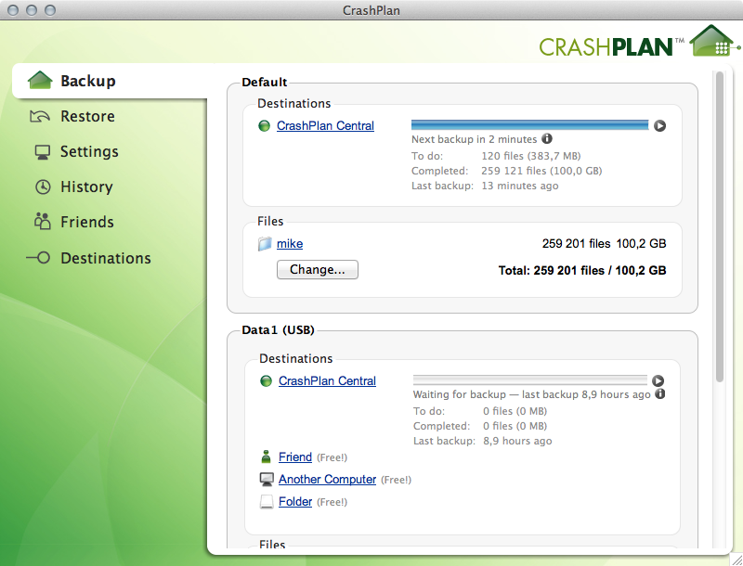Go to the Friends tab
Screen dimensions: 743x566
coord(87,222)
